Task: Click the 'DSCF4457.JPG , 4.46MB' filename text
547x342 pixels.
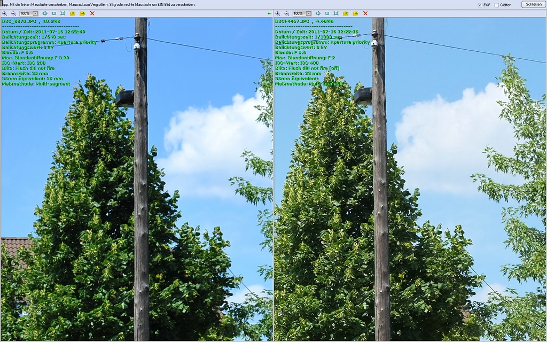Action: pos(304,21)
